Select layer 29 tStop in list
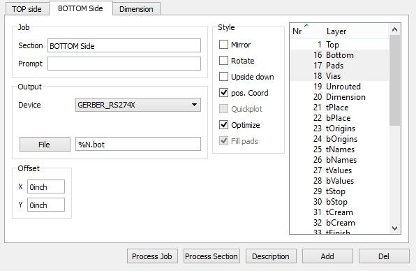416x271 pixels. click(x=340, y=191)
